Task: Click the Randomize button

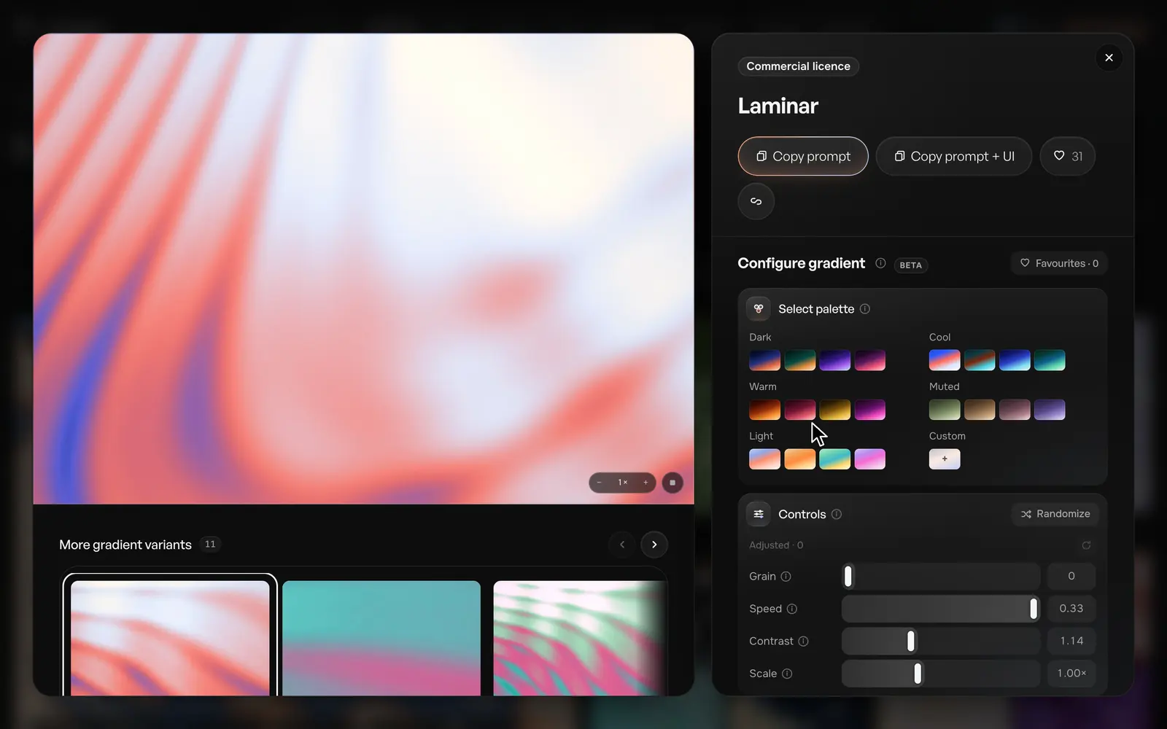Action: tap(1055, 514)
